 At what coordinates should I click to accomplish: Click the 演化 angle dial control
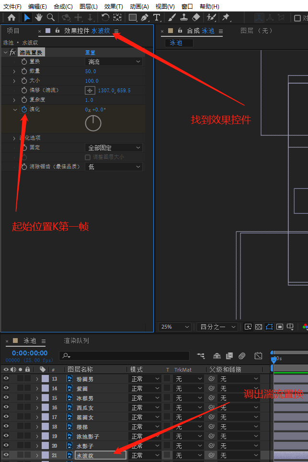(x=93, y=123)
